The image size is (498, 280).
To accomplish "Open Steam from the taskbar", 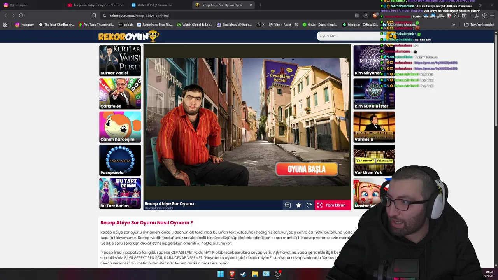I will [x=243, y=274].
